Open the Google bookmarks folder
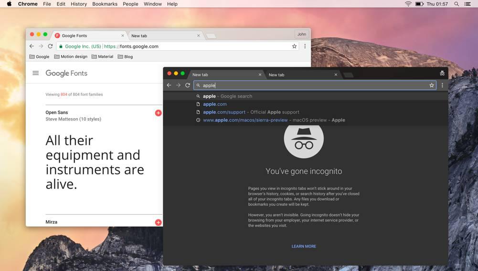 [x=39, y=57]
